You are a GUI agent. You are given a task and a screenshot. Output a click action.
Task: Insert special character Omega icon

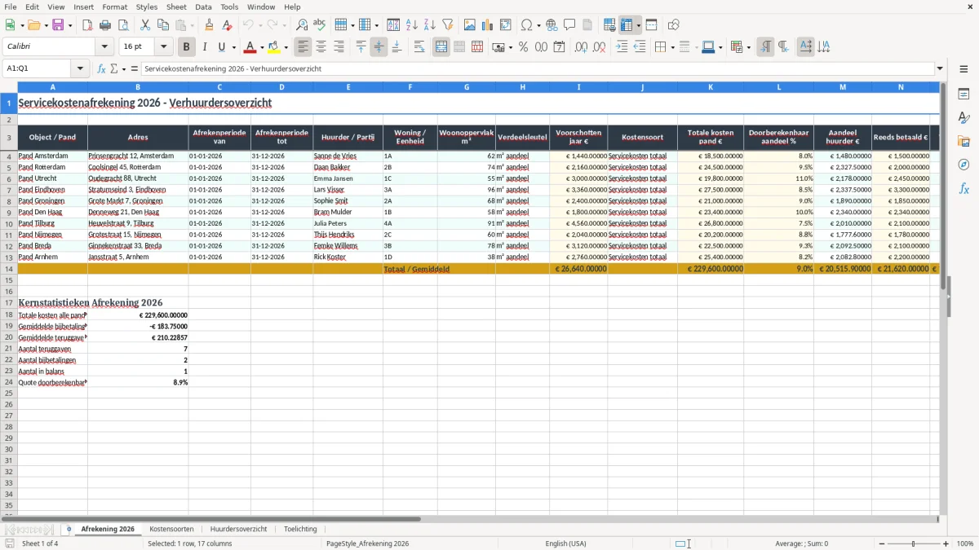[527, 25]
